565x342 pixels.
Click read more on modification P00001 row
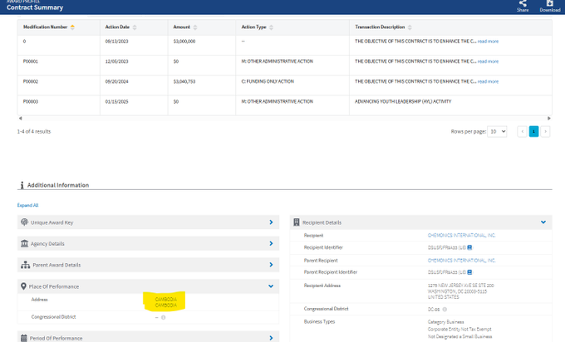pyautogui.click(x=488, y=61)
